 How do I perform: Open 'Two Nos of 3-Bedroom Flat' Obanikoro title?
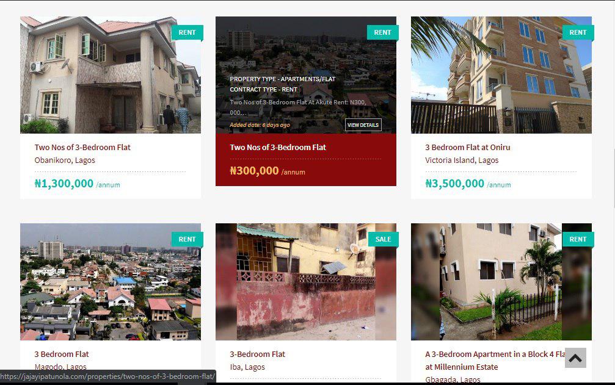pos(82,147)
